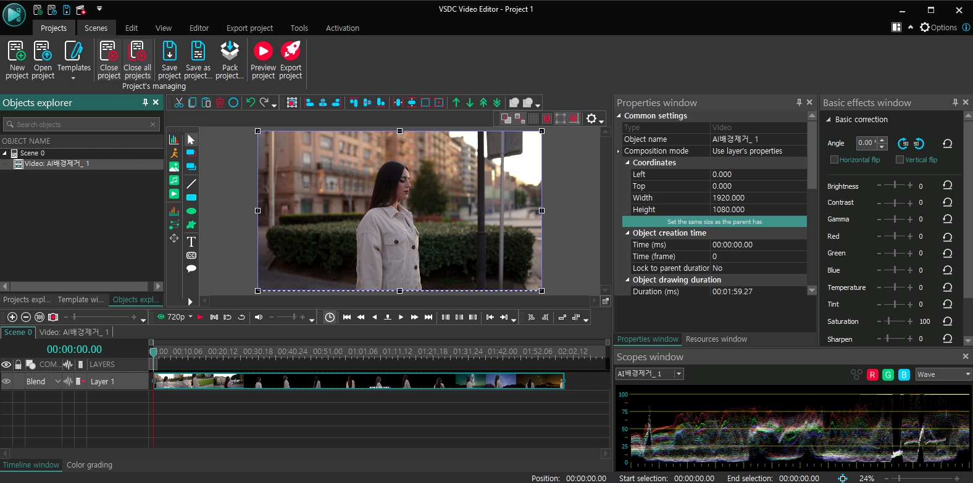Adjust the Saturation slider
This screenshot has width=973, height=483.
tap(895, 321)
